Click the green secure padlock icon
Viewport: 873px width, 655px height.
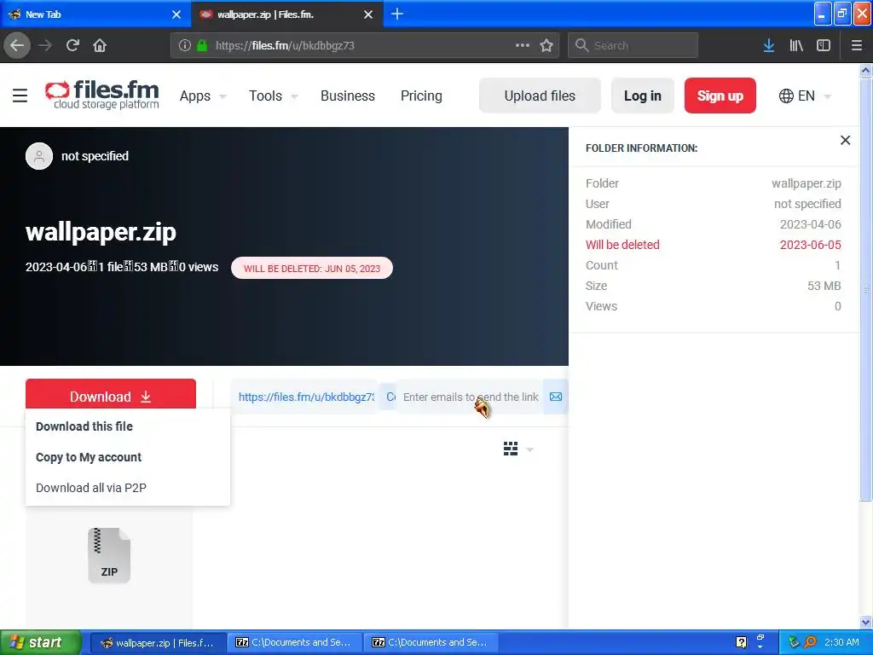[202, 45]
